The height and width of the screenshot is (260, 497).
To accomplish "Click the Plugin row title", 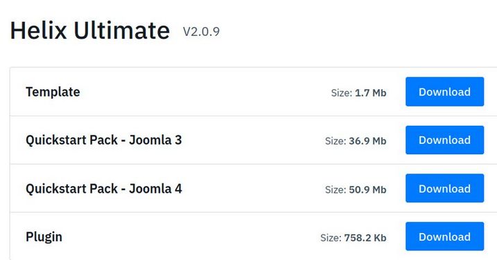I will pos(44,237).
